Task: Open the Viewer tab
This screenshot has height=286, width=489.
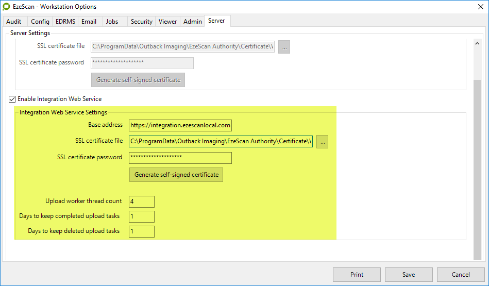Action: click(x=167, y=22)
